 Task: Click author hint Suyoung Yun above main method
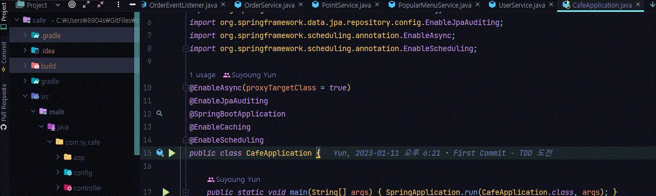[x=234, y=179]
